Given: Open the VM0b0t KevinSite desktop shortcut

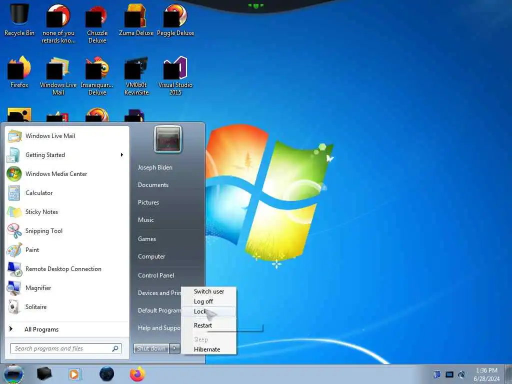Looking at the screenshot, I should [x=136, y=76].
